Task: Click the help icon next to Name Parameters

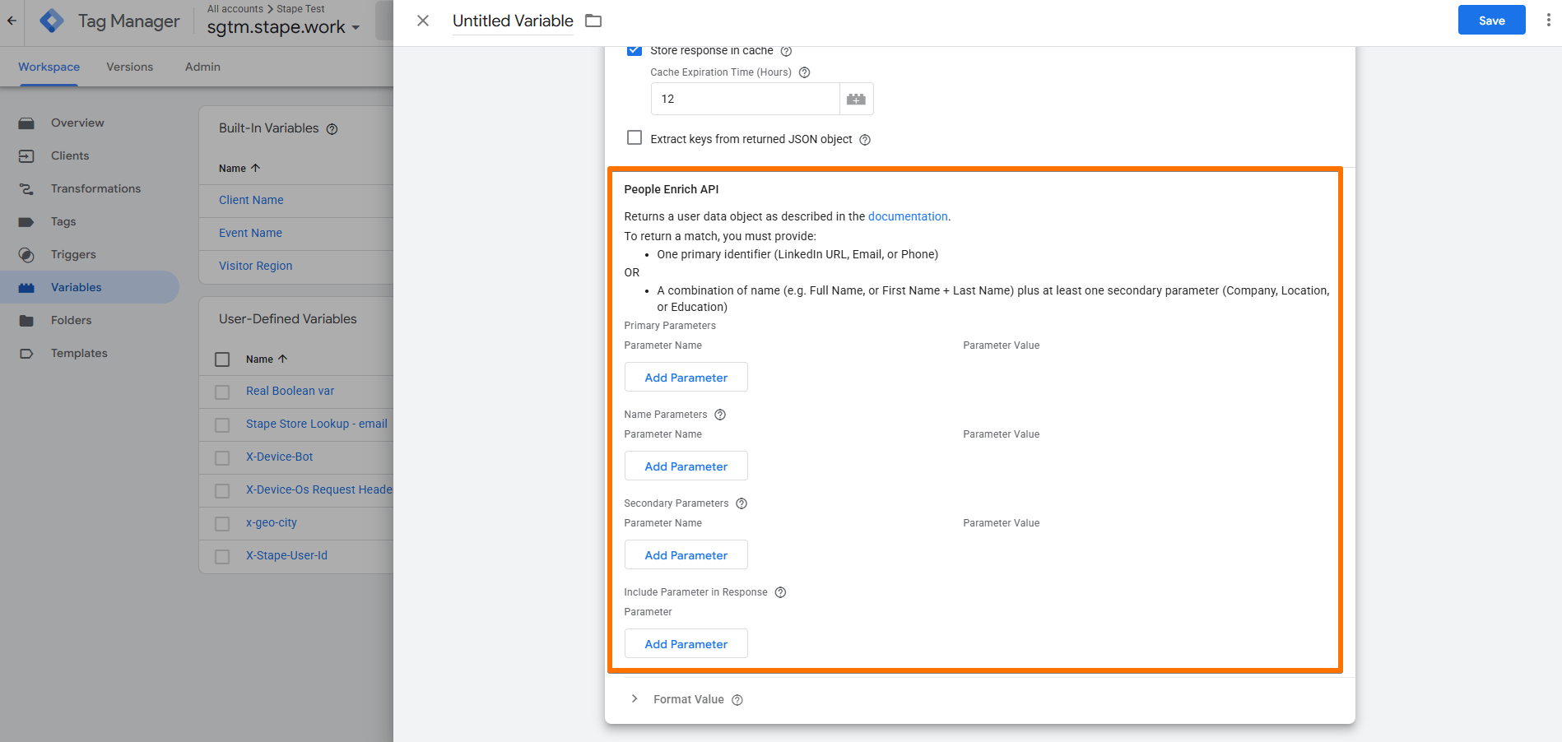Action: click(720, 415)
